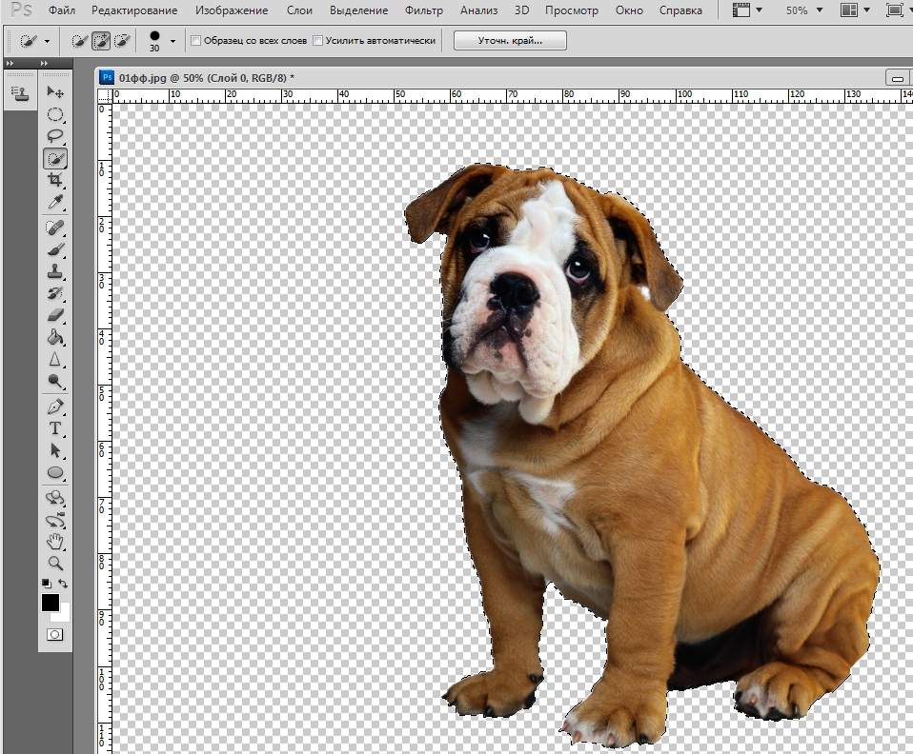The width and height of the screenshot is (913, 754).
Task: Toggle Quick Mask mode button
Action: (x=54, y=634)
